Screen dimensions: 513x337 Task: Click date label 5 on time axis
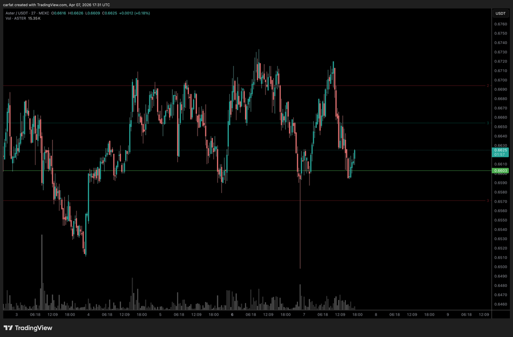(160, 314)
